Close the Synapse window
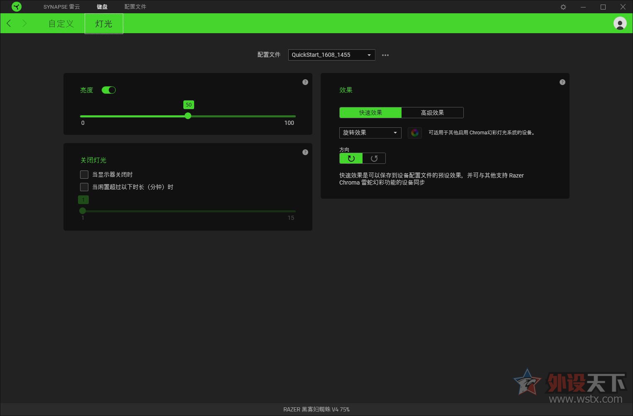The height and width of the screenshot is (416, 633). click(x=623, y=7)
